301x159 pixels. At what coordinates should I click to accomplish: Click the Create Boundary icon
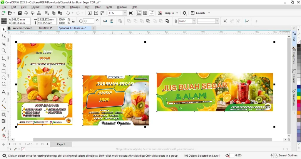(x=167, y=21)
